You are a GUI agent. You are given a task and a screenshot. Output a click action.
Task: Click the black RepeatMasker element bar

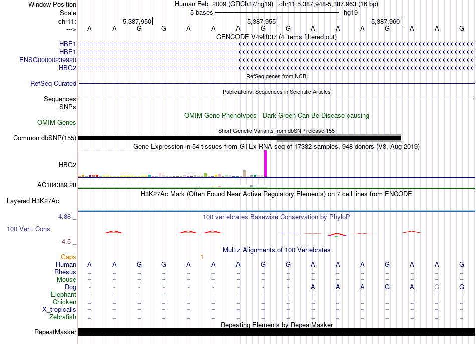277,332
